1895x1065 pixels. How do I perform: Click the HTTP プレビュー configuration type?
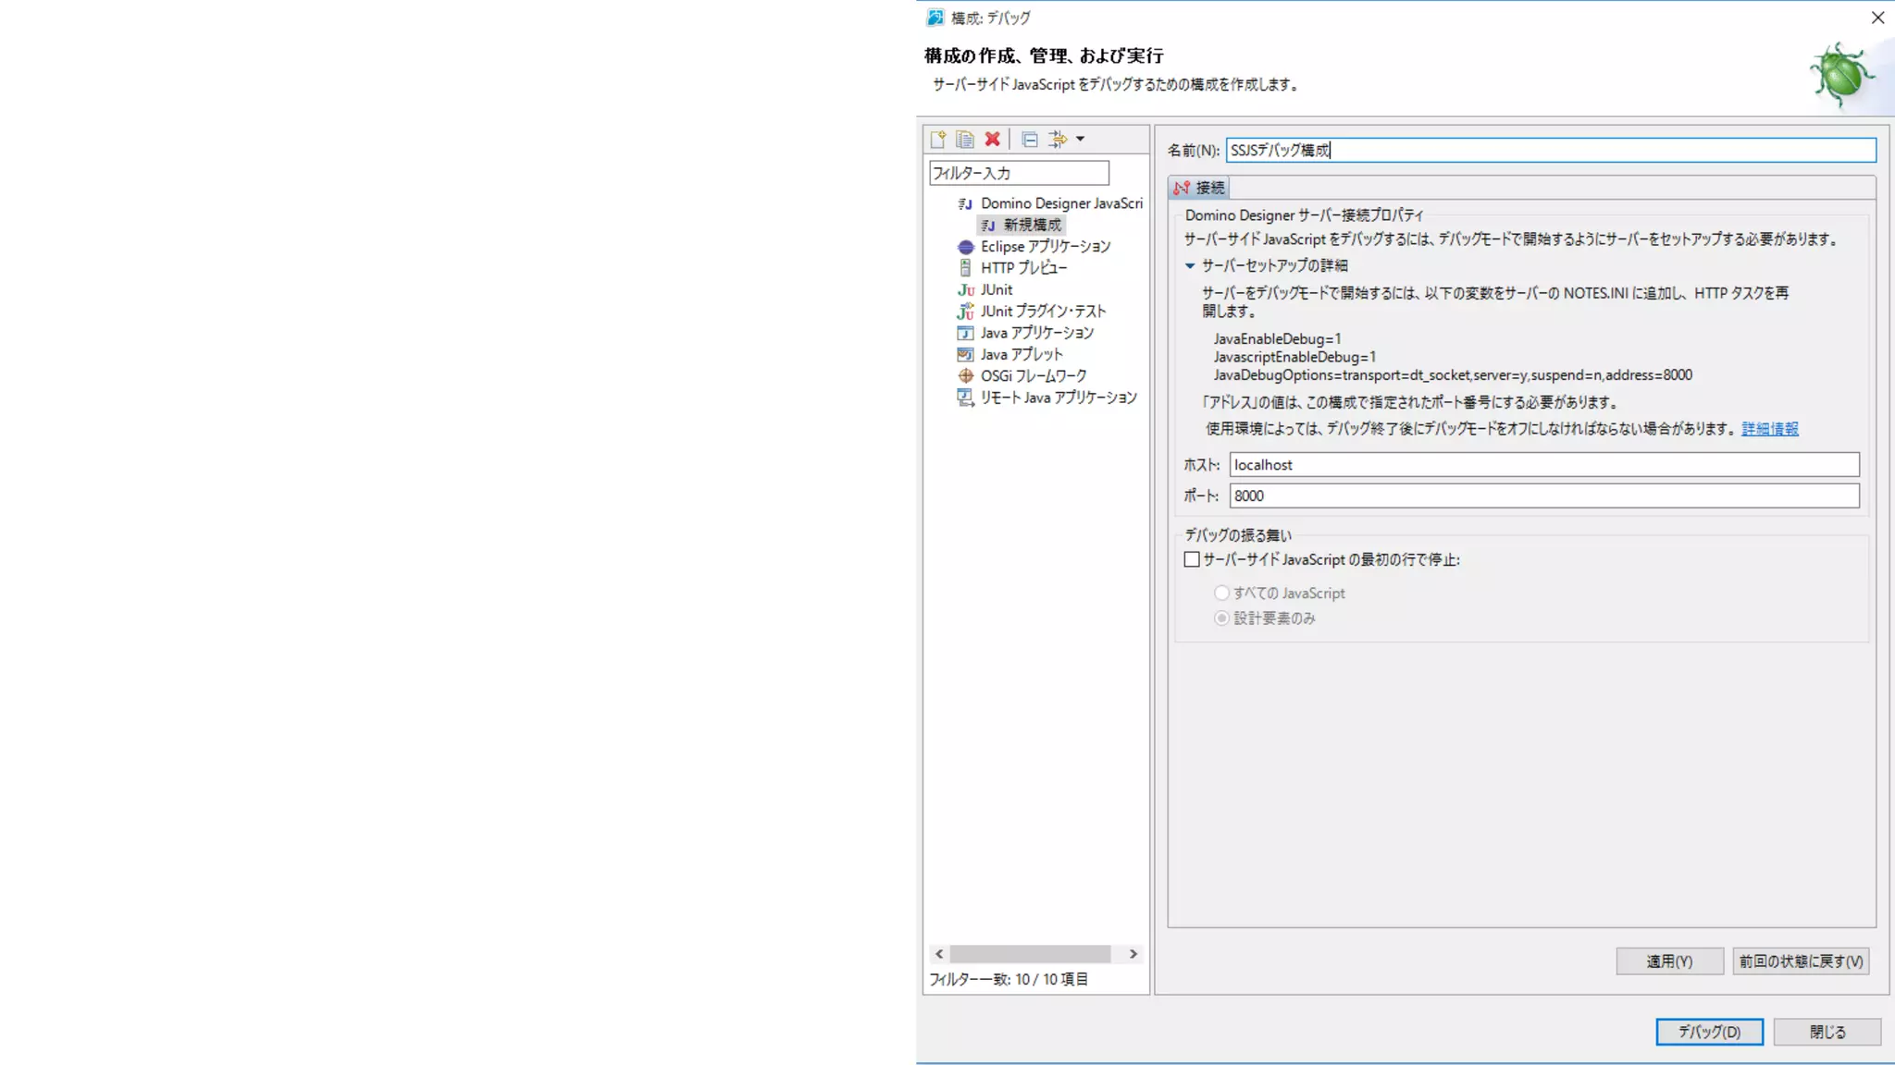click(1022, 268)
